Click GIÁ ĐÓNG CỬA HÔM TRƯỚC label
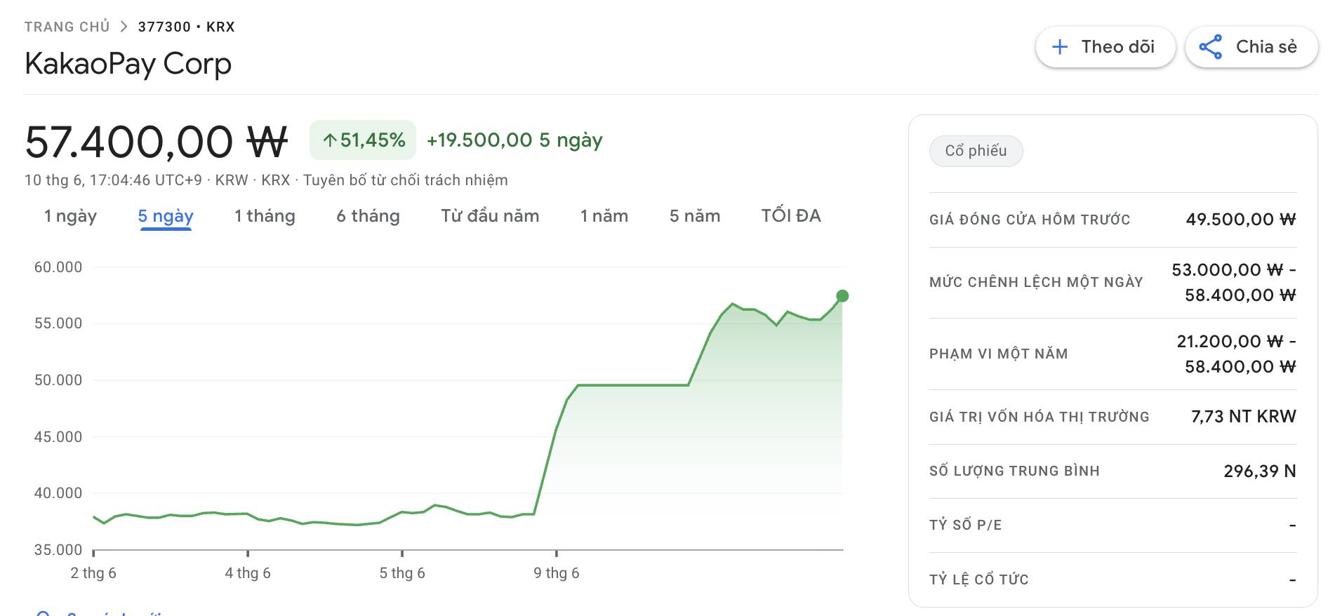The image size is (1335, 616). tap(1030, 220)
